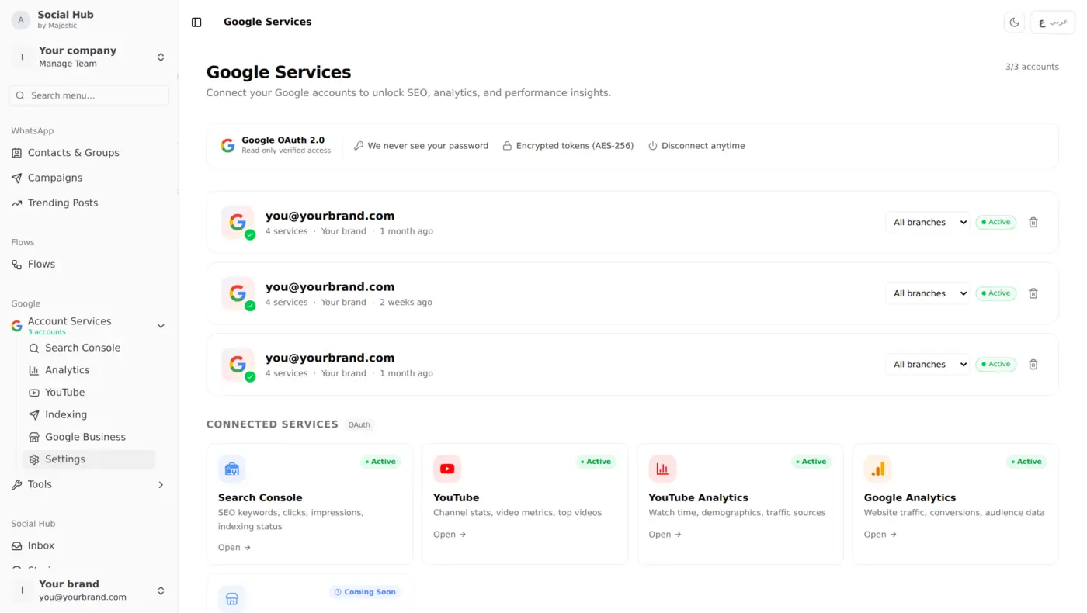
Task: Click Active badge on second account
Action: coord(996,293)
